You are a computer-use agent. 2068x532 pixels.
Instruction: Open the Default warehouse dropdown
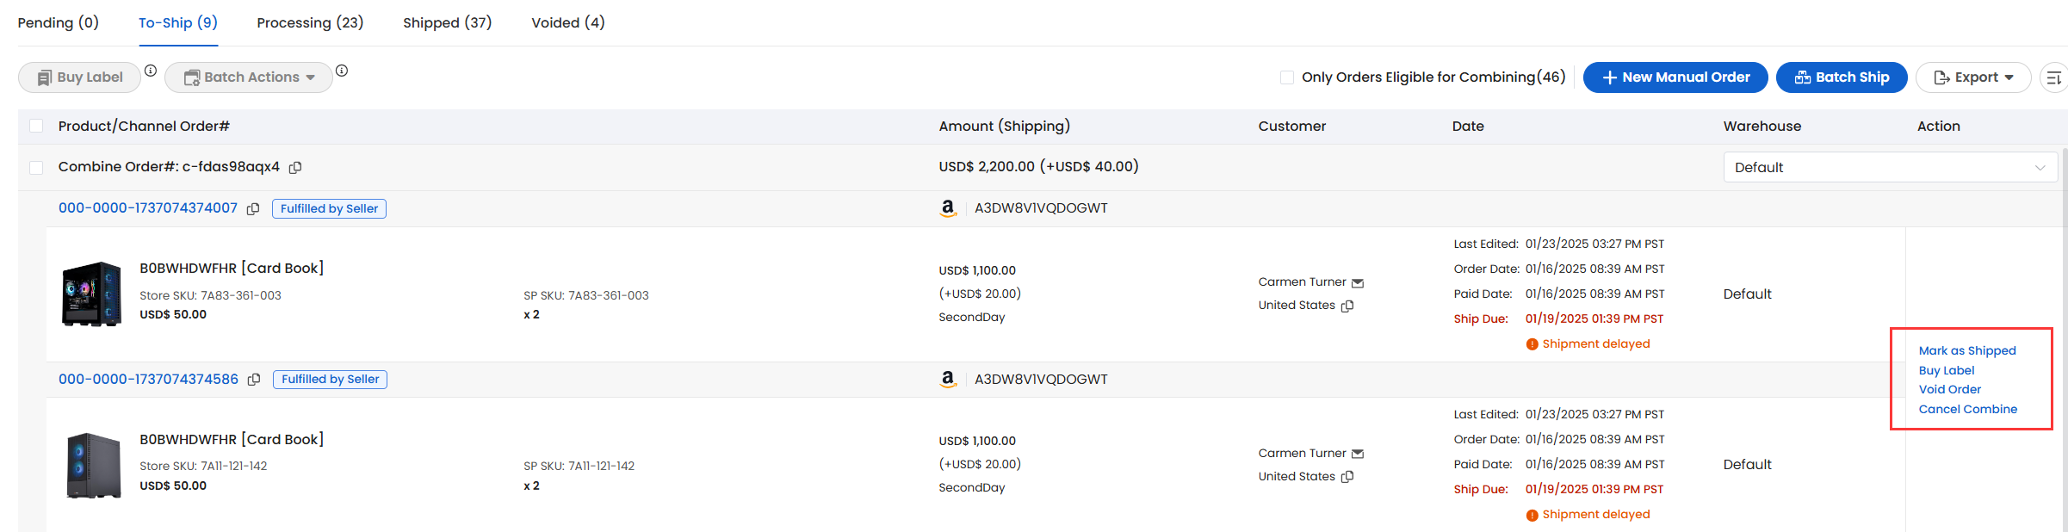pos(1890,167)
